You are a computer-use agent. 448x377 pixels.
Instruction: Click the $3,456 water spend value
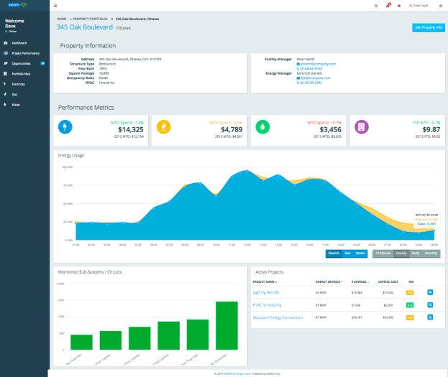point(330,129)
